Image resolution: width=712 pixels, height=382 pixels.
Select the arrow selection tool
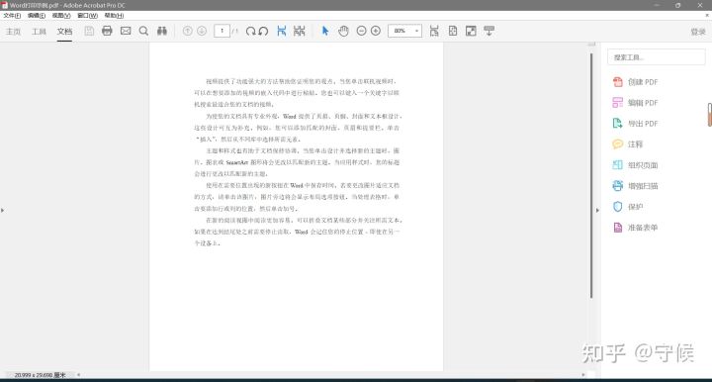click(325, 31)
